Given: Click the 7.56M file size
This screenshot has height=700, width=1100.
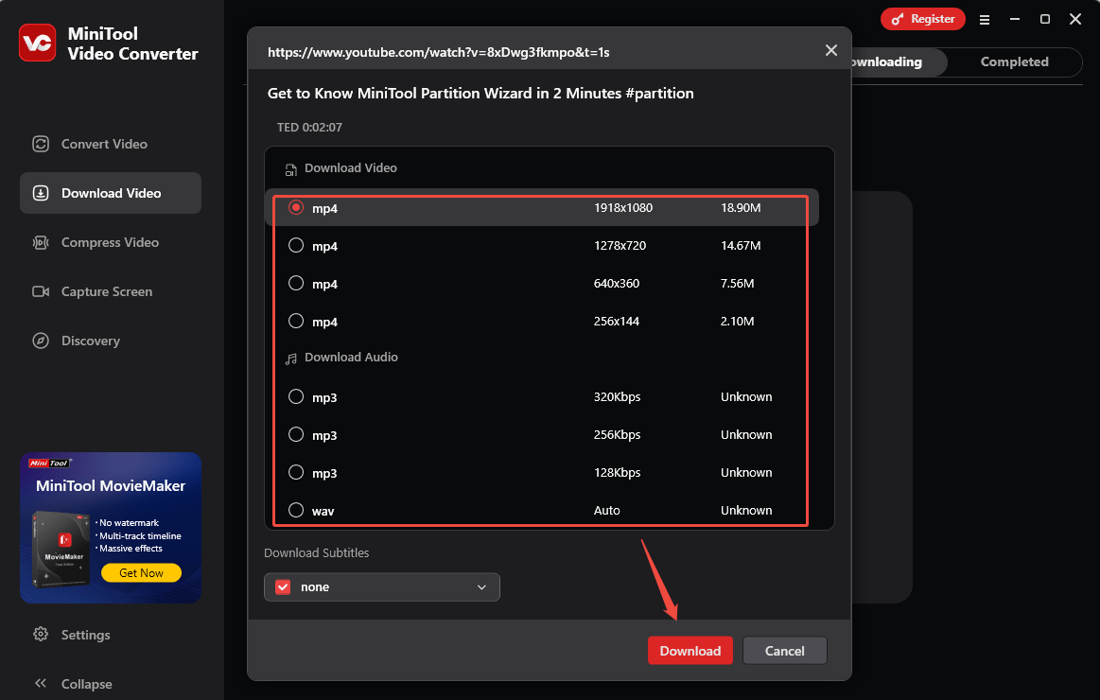Looking at the screenshot, I should point(738,284).
